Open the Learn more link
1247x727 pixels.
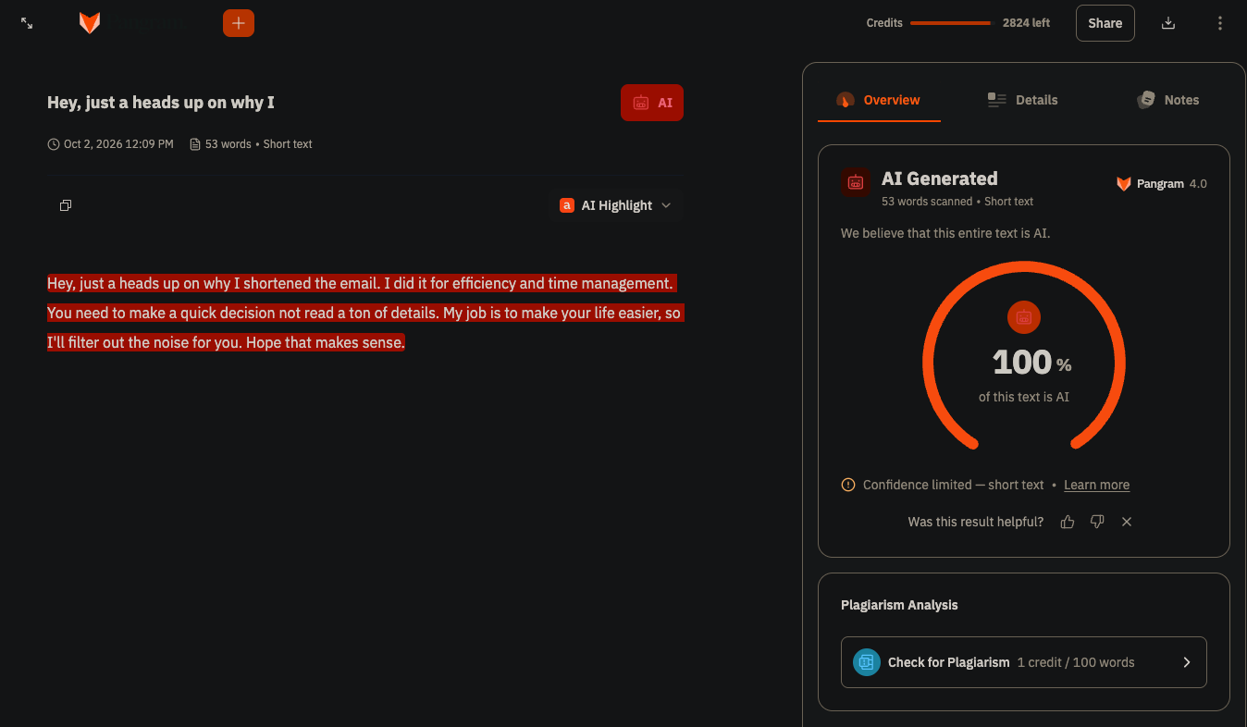(1096, 485)
